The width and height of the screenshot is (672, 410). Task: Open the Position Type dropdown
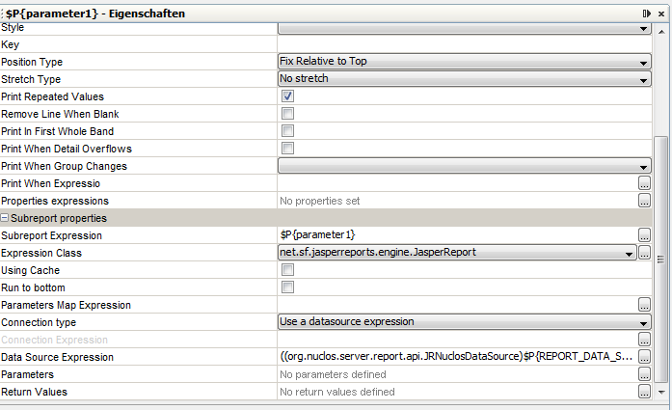click(x=465, y=62)
